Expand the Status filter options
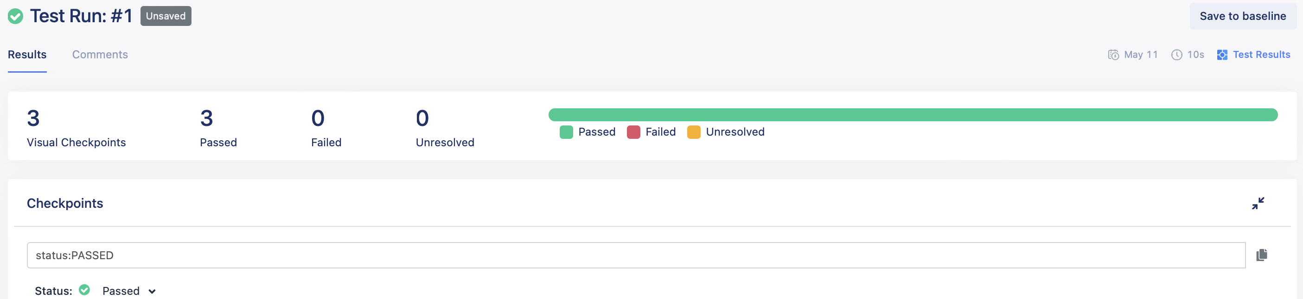1303x299 pixels. click(x=152, y=291)
